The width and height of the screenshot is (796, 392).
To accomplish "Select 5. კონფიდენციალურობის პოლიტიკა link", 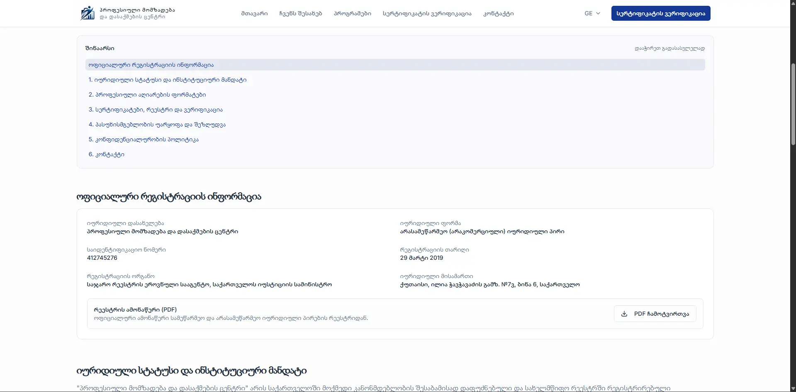I will point(144,139).
